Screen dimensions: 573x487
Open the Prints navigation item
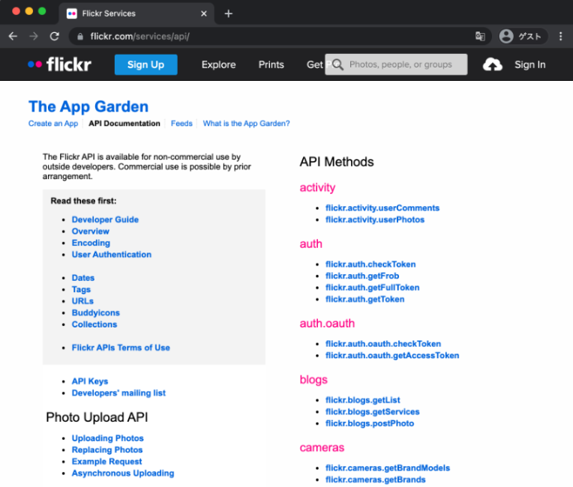[271, 64]
